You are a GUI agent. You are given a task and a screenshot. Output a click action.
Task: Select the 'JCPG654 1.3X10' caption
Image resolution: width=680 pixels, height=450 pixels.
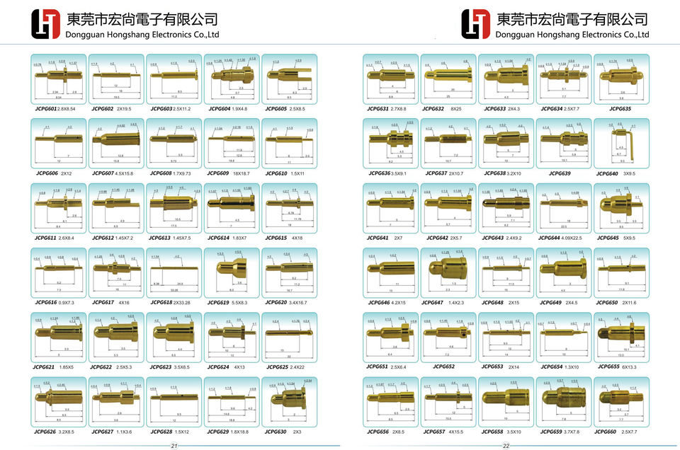tap(560, 367)
